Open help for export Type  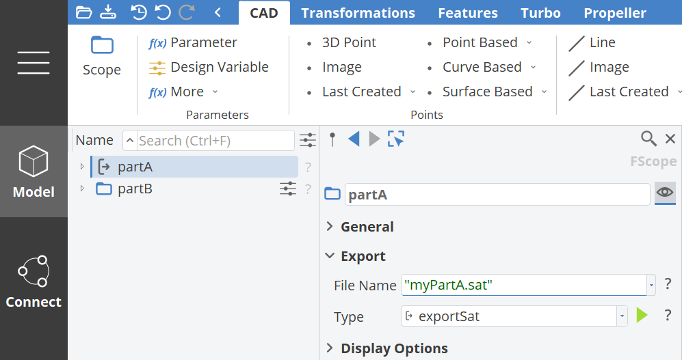tap(668, 316)
